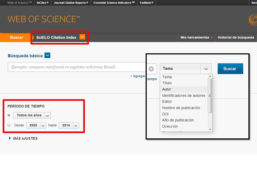Click the field list scrollbar thumb

click(210, 96)
